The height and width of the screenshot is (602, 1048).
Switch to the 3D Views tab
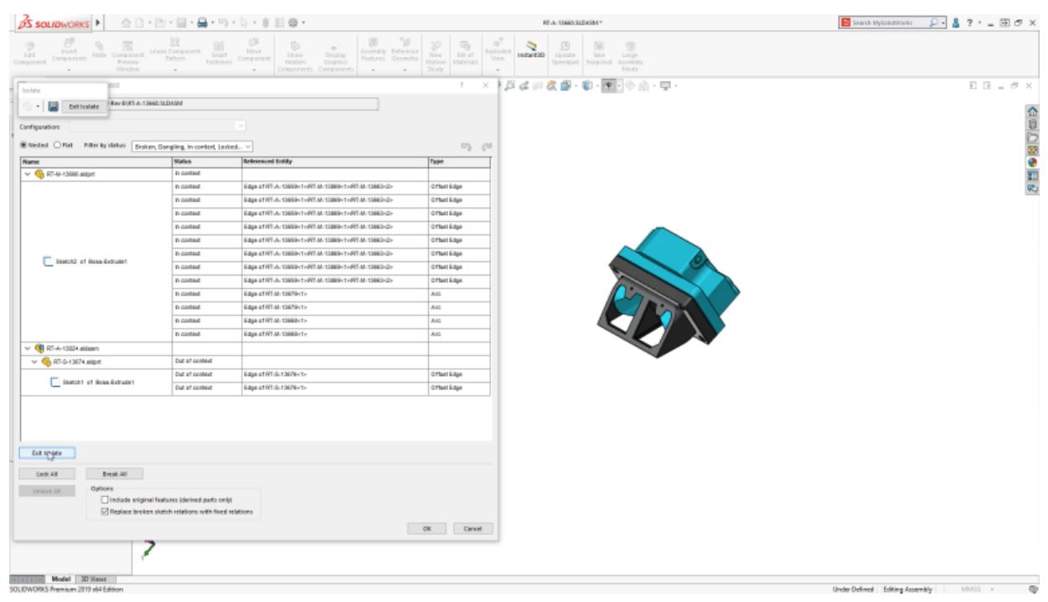click(x=96, y=579)
